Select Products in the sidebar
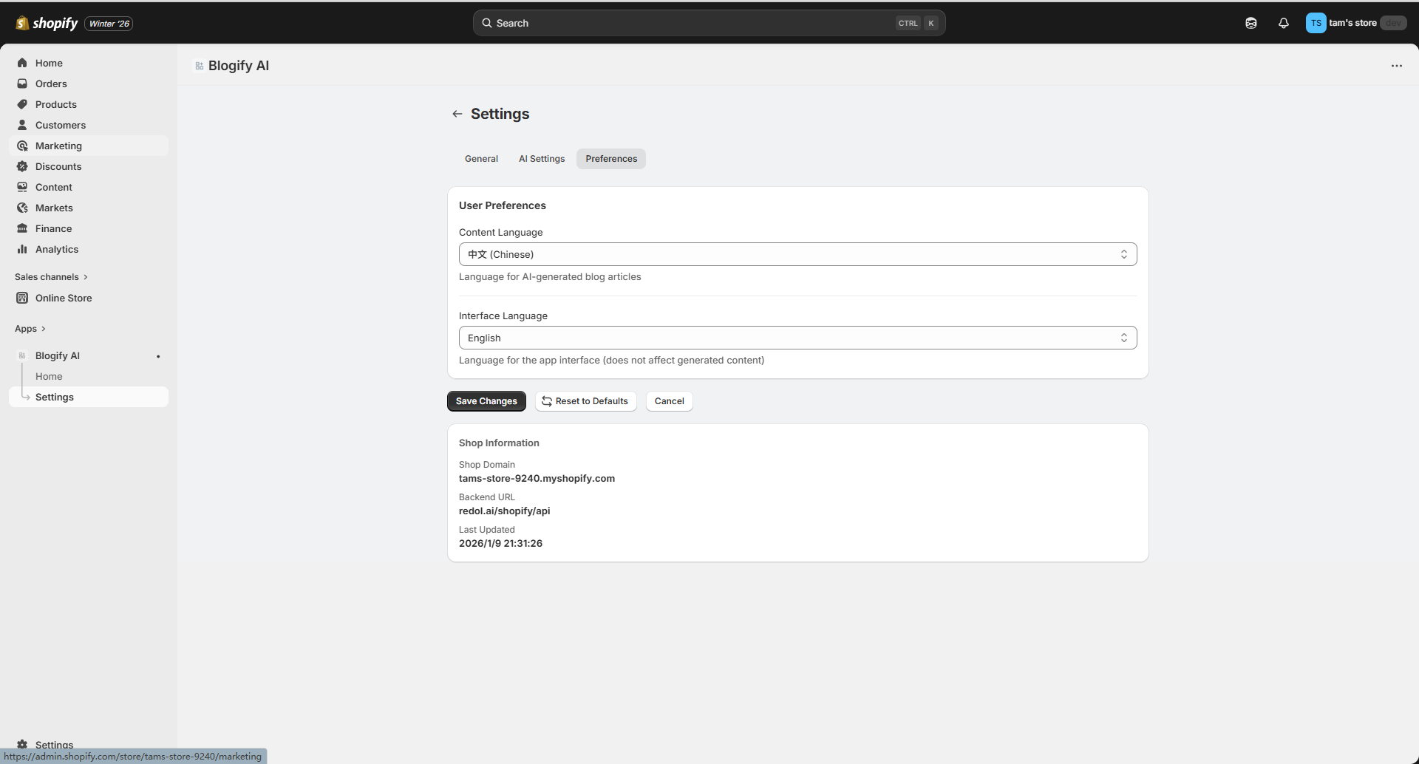This screenshot has width=1419, height=764. point(56,104)
